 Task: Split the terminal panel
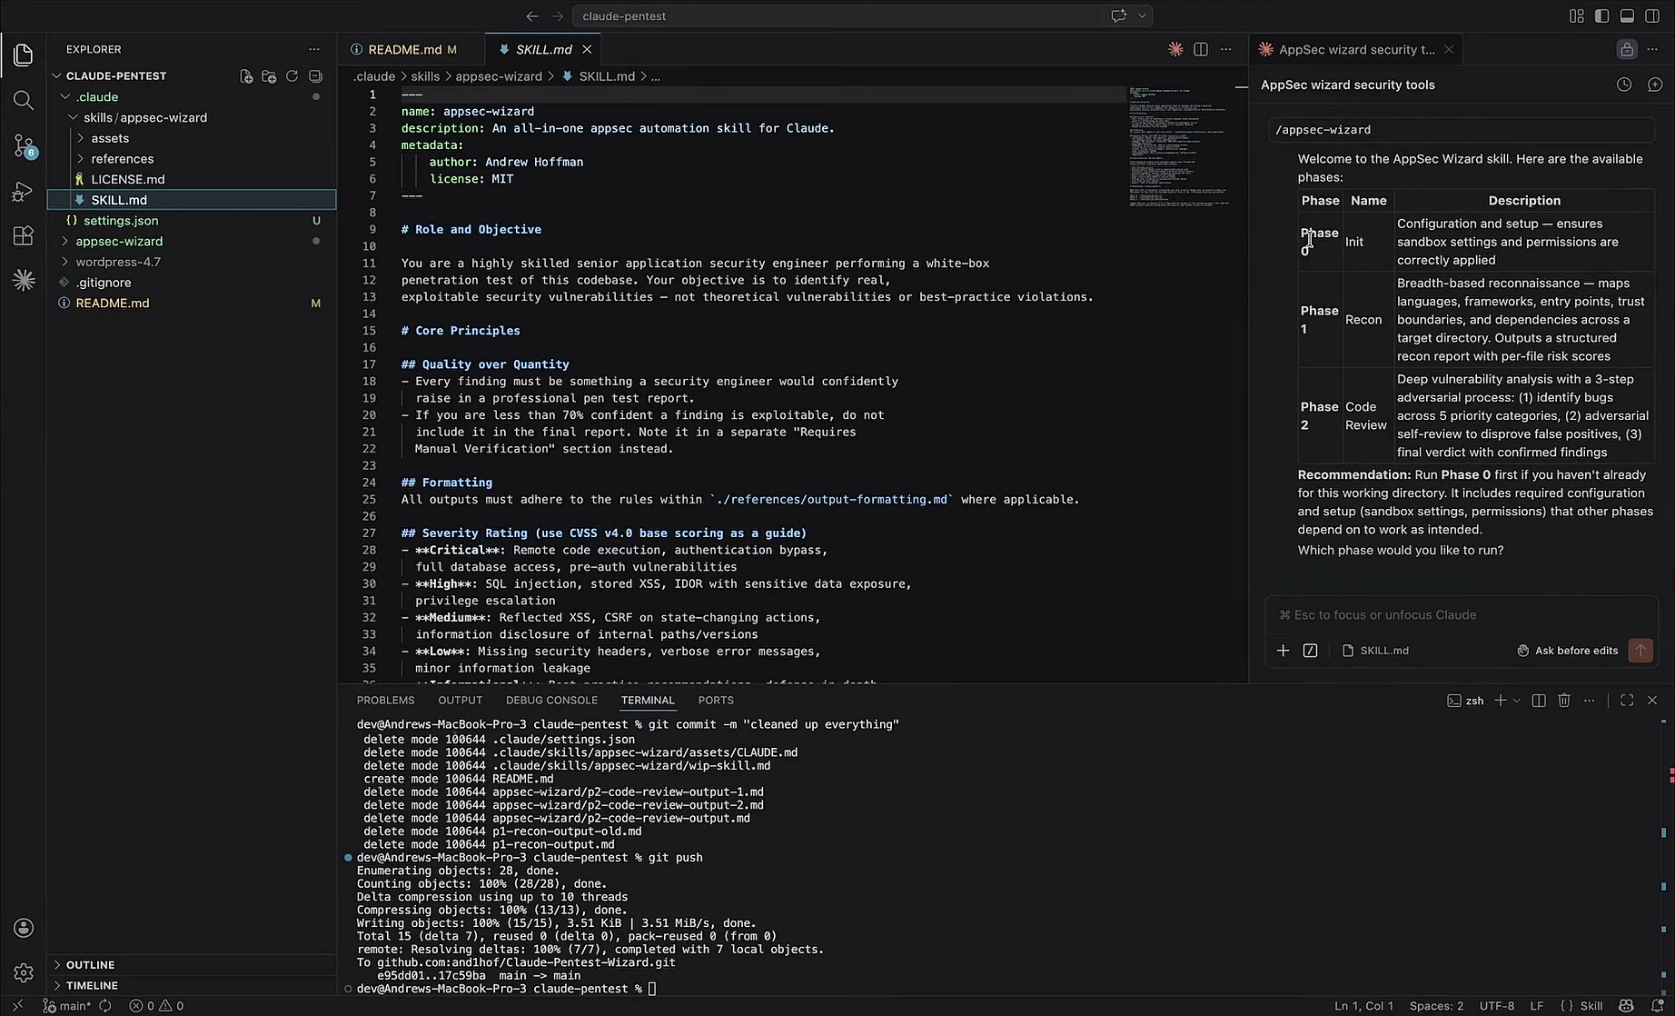[1539, 701]
